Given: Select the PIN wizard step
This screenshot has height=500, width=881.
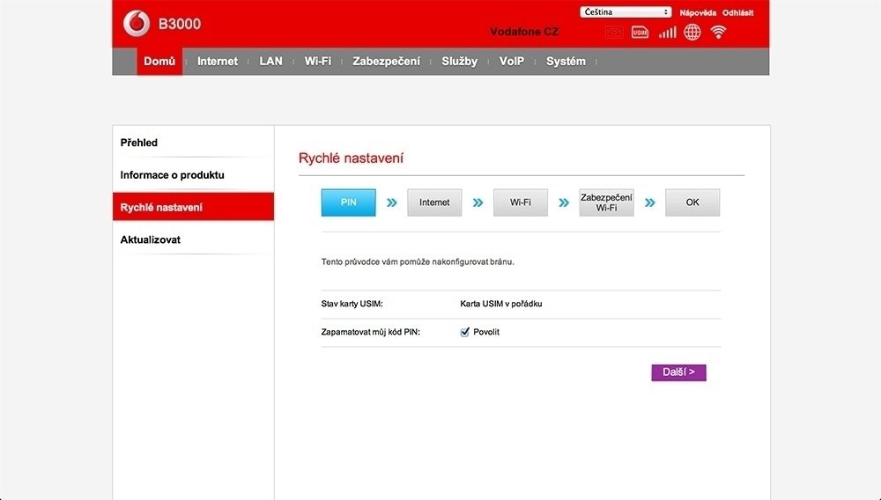Looking at the screenshot, I should point(348,202).
